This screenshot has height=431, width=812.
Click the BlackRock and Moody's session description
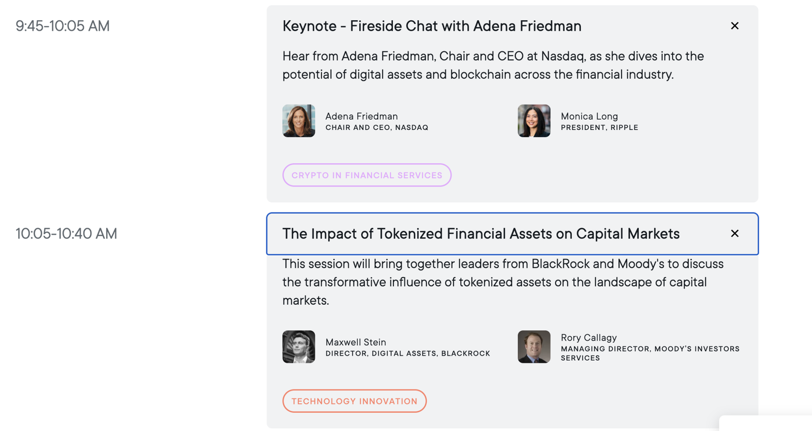point(502,282)
